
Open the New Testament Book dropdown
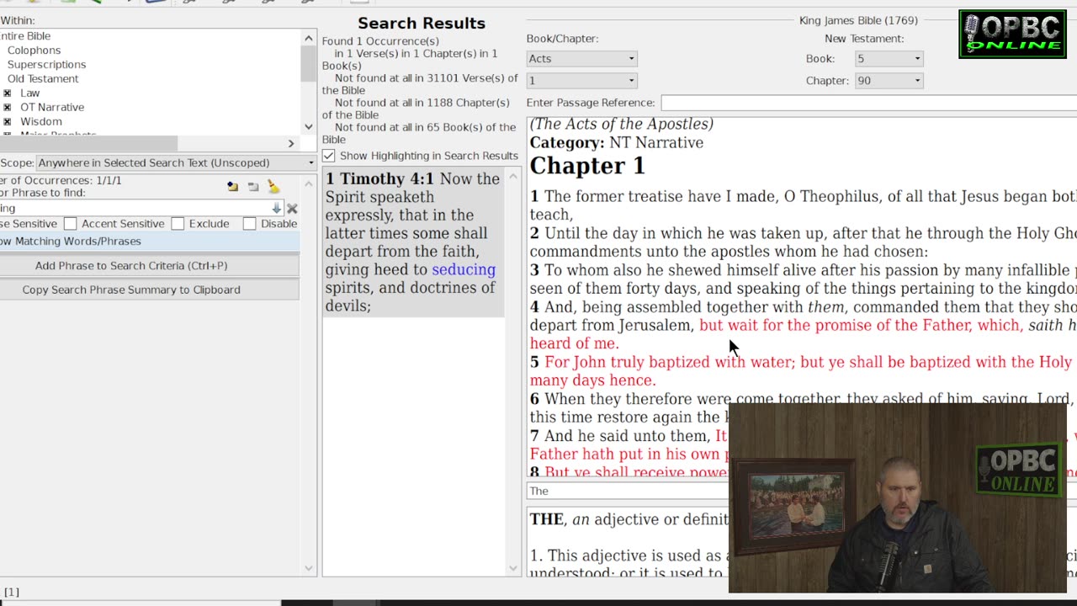(889, 58)
